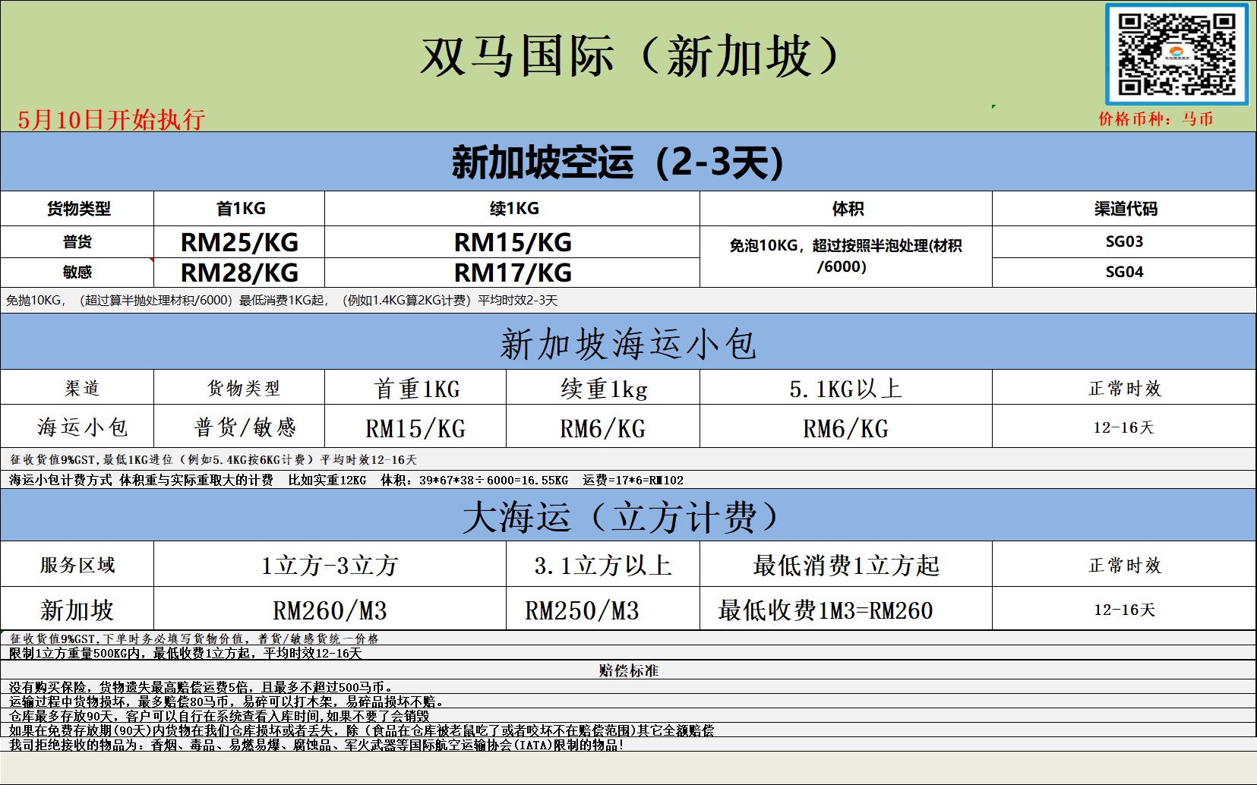Image resolution: width=1257 pixels, height=785 pixels.
Task: Select the 新加坡 service area cell
Action: (x=77, y=609)
